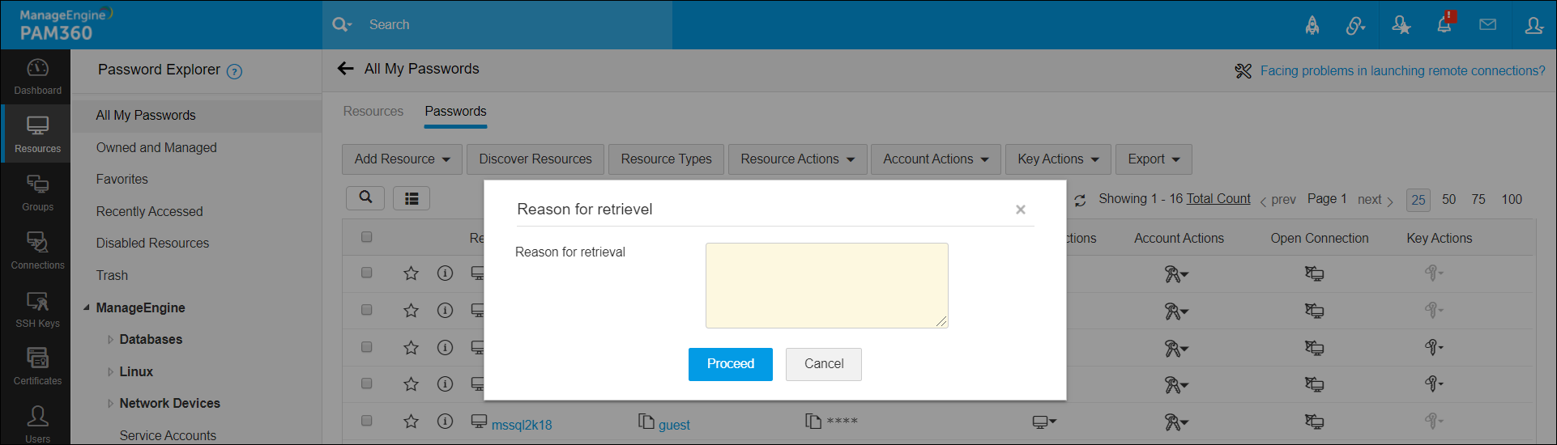Open the Dashboard sidebar icon

(x=37, y=76)
